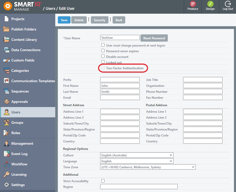
Task: Click the Street Address Line 2 field
Action: pyautogui.click(x=120, y=117)
